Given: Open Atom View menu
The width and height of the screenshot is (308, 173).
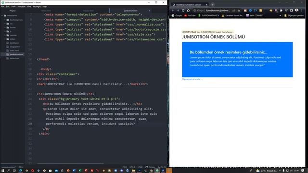Looking at the screenshot, I should (x=13, y=7).
